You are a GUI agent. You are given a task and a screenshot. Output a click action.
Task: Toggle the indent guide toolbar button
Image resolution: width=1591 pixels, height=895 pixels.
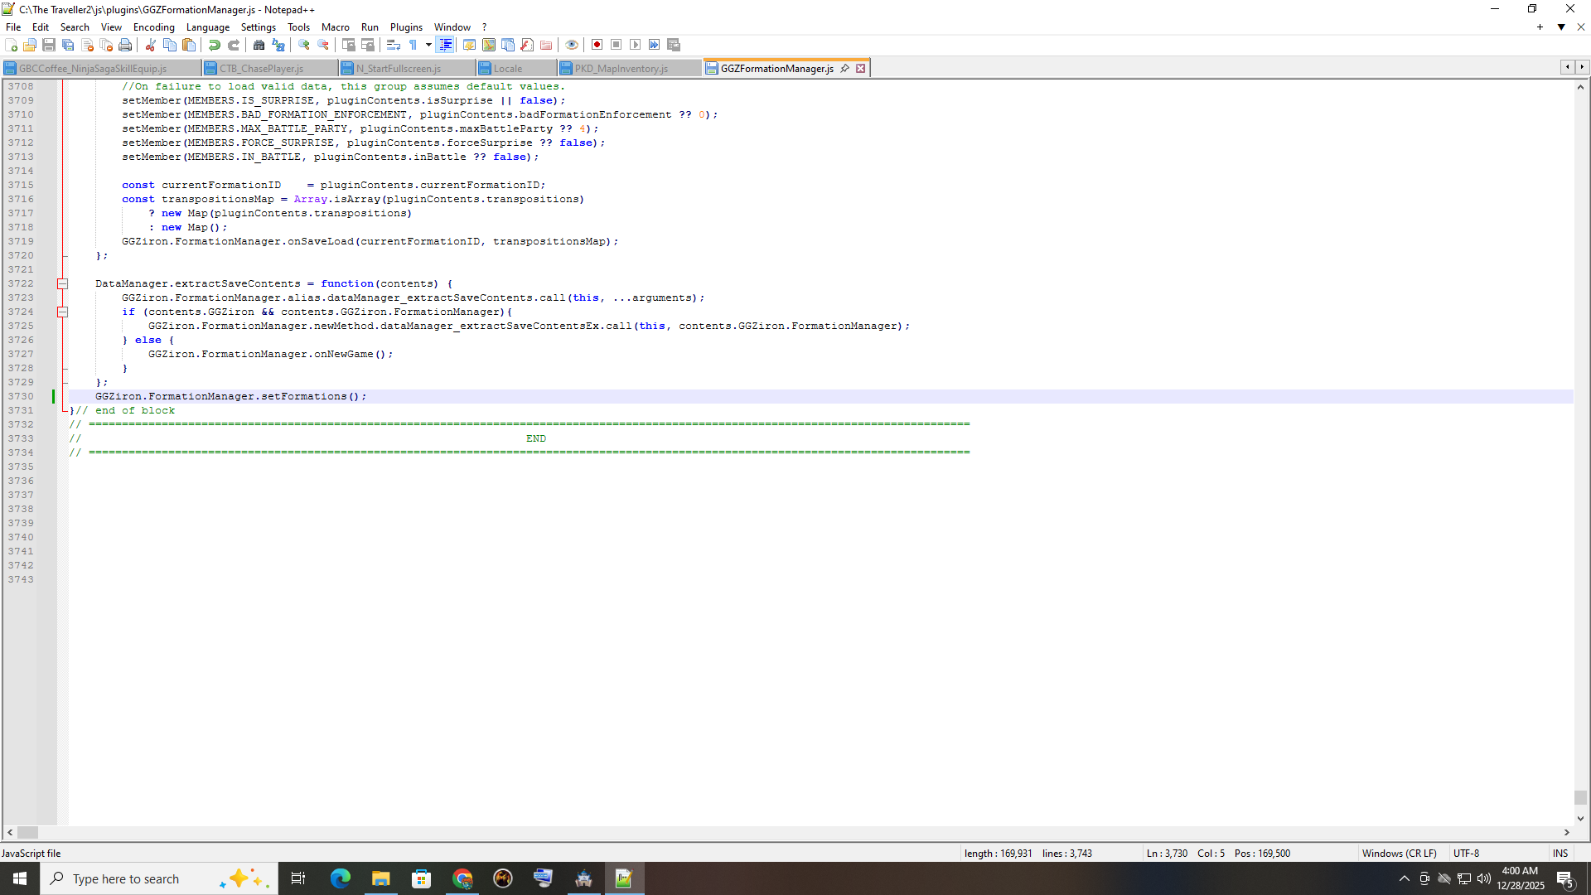pos(446,45)
